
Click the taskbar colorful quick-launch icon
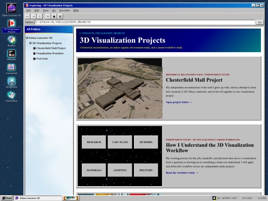pos(71,198)
